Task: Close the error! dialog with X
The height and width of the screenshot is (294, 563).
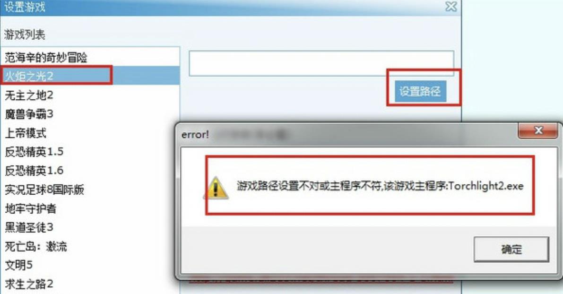Action: [x=537, y=130]
